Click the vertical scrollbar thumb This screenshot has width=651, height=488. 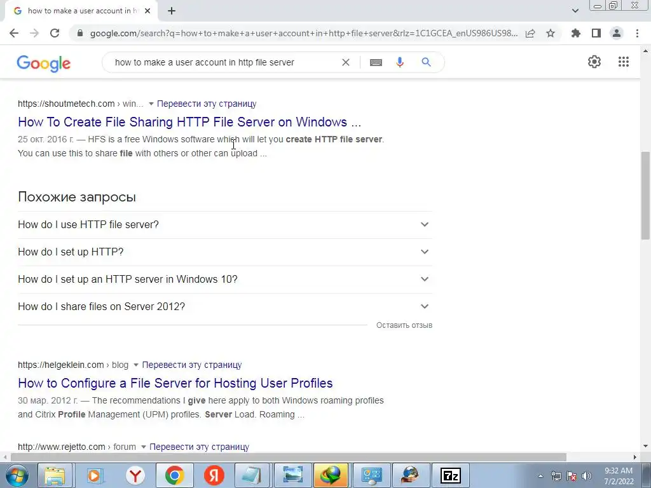[645, 195]
